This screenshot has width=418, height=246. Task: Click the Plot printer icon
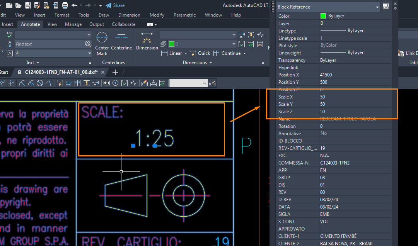pyautogui.click(x=65, y=5)
